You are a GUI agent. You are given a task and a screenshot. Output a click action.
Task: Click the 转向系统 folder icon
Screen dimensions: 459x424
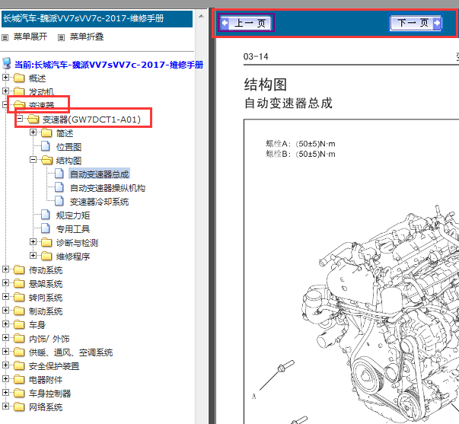(19, 297)
